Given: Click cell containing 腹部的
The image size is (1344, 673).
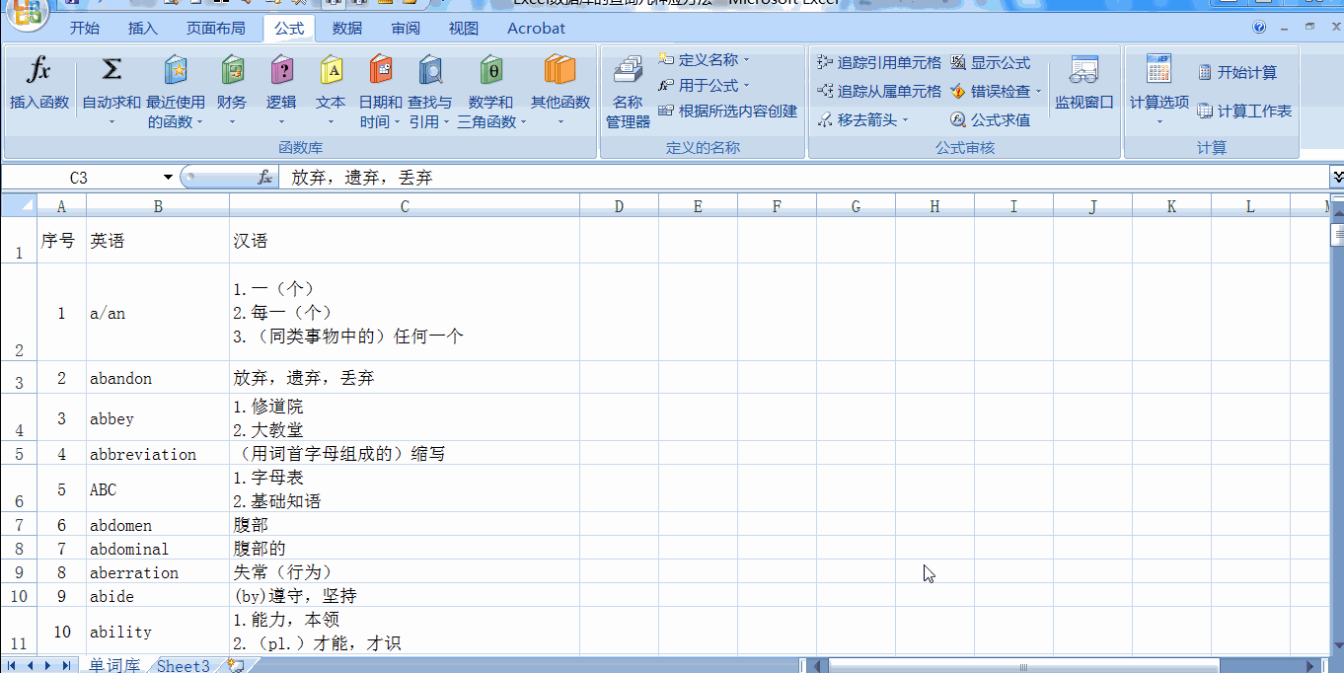Looking at the screenshot, I should pos(405,549).
